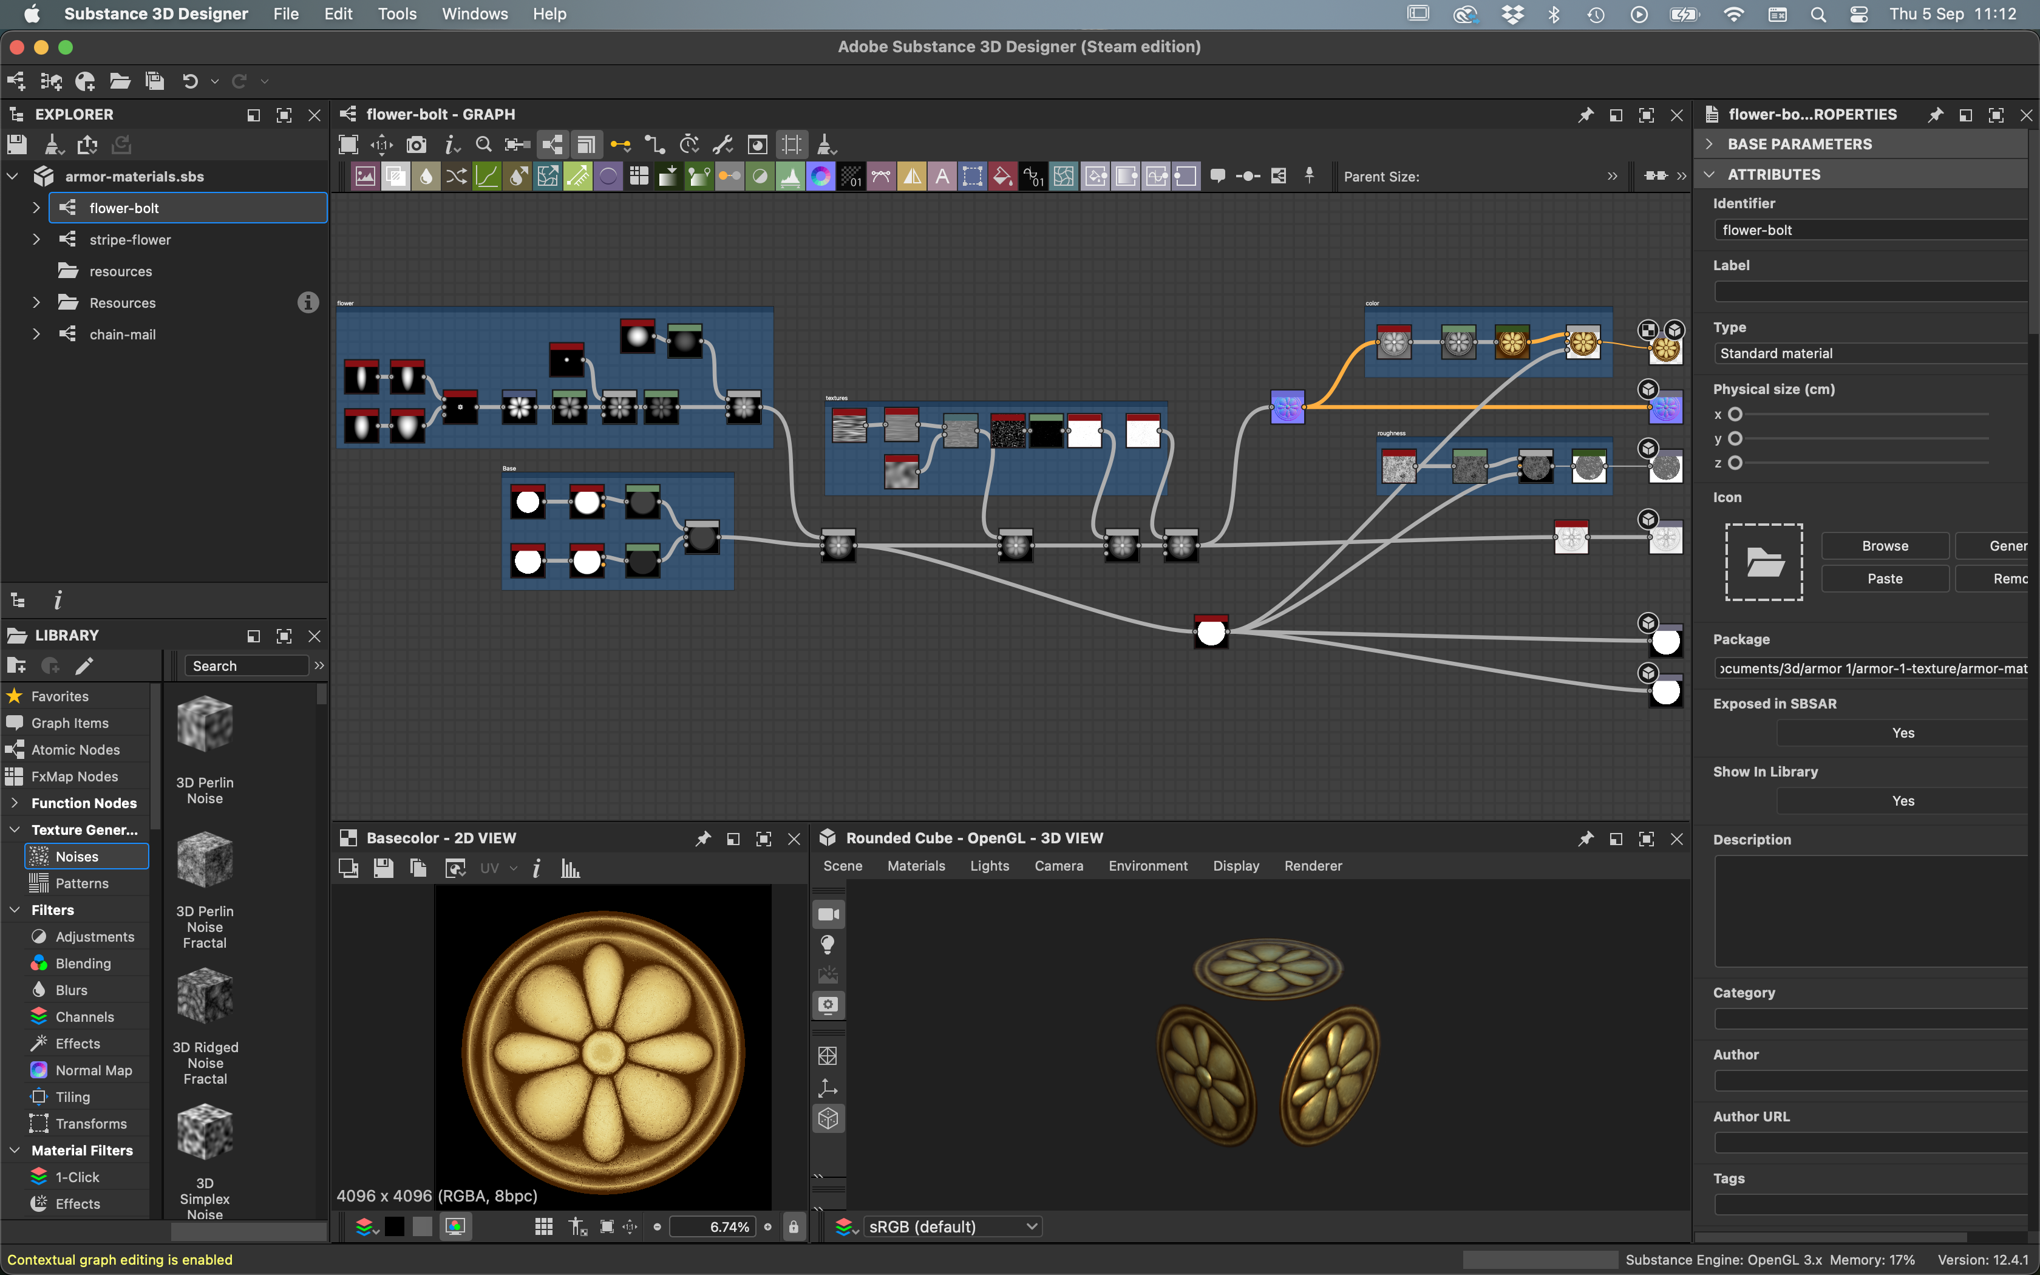Screen dimensions: 2040x1275
Task: Collapse the ATTRIBUTES section
Action: pyautogui.click(x=1708, y=175)
